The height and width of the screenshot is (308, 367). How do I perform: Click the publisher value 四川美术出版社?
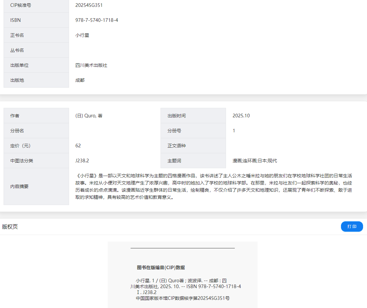click(x=91, y=65)
